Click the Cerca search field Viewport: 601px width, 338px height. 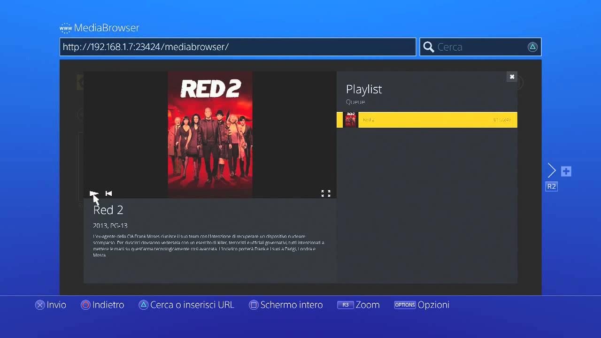coord(480,47)
